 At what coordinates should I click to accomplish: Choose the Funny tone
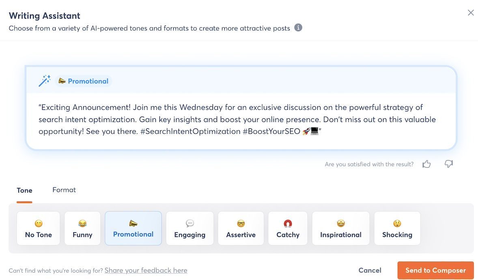tap(82, 229)
